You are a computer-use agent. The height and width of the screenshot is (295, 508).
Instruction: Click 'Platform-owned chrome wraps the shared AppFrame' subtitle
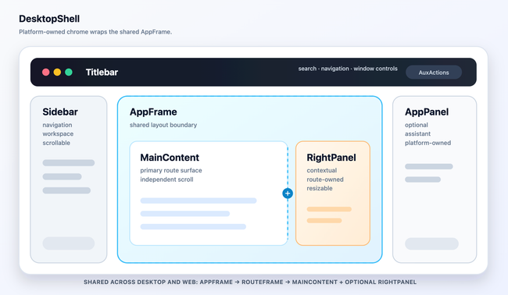click(95, 32)
